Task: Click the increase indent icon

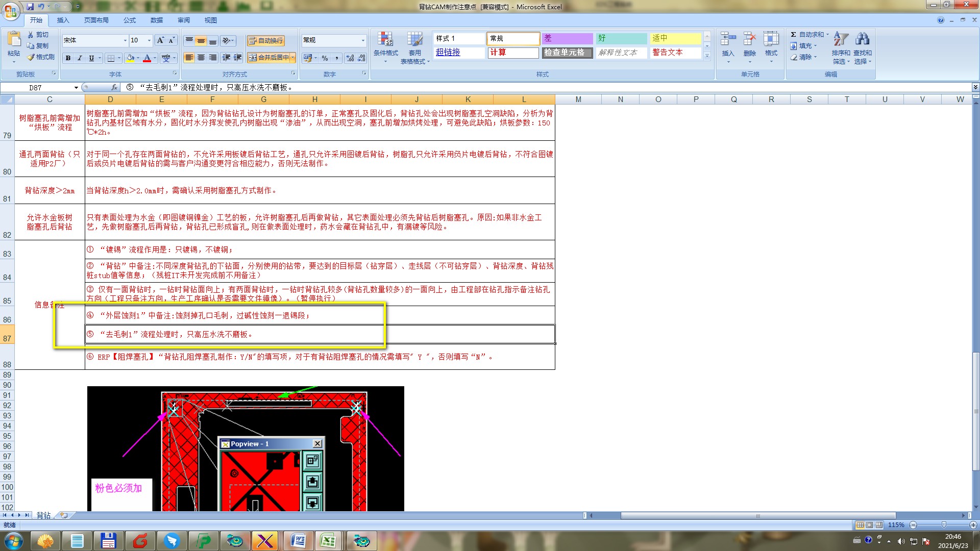Action: pos(238,58)
